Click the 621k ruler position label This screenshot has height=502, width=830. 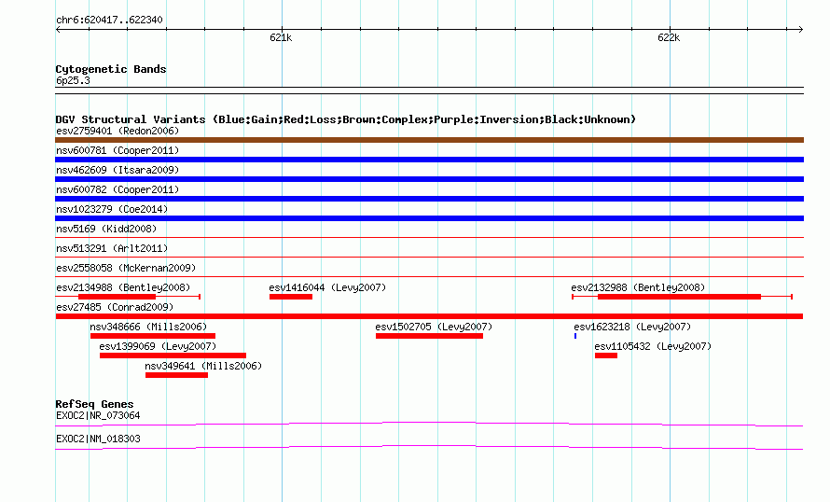[x=281, y=37]
